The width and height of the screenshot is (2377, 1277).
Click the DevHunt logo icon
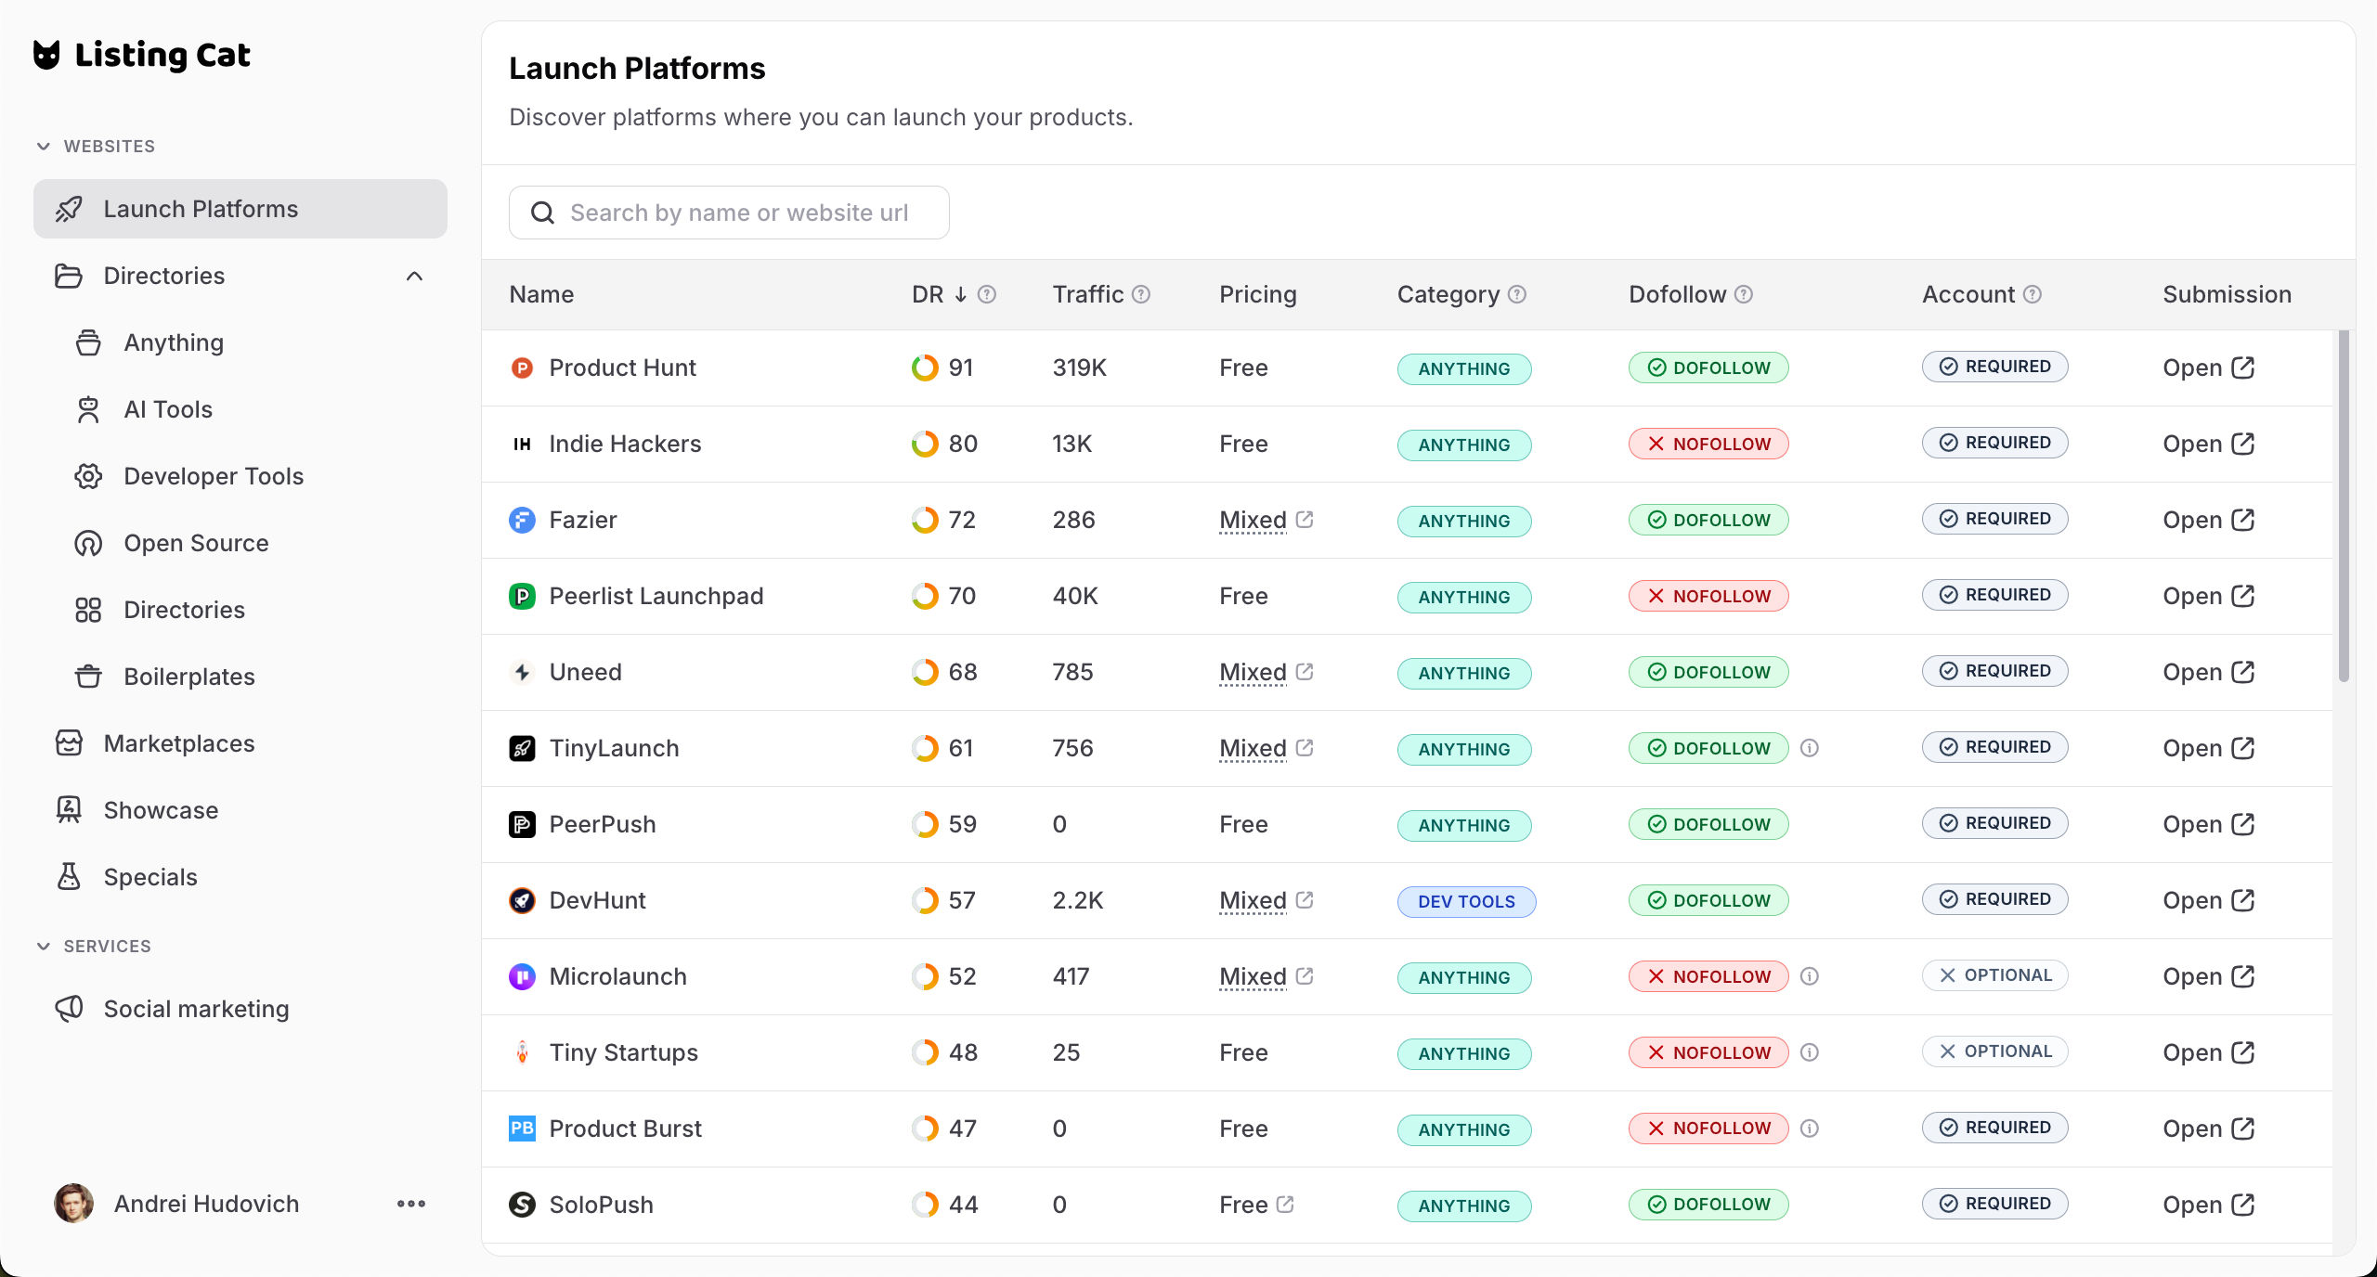tap(523, 901)
